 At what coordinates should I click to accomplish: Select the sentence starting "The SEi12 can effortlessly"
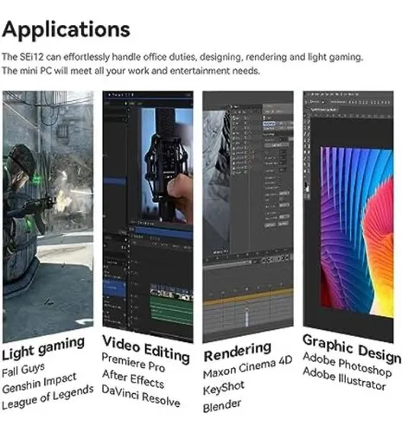click(x=182, y=57)
